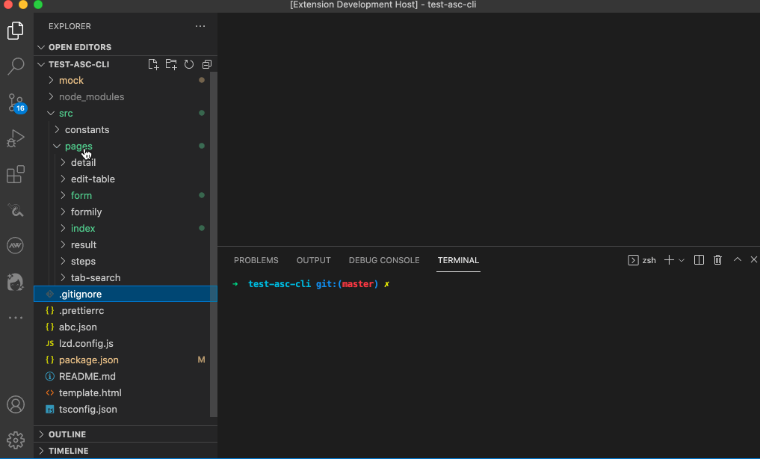Open the abc.json file
The image size is (760, 459).
(122, 327)
